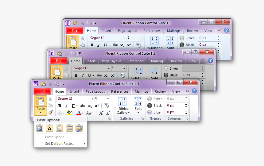
Task: Increase the middle spinner value in front window
Action: 186,104
